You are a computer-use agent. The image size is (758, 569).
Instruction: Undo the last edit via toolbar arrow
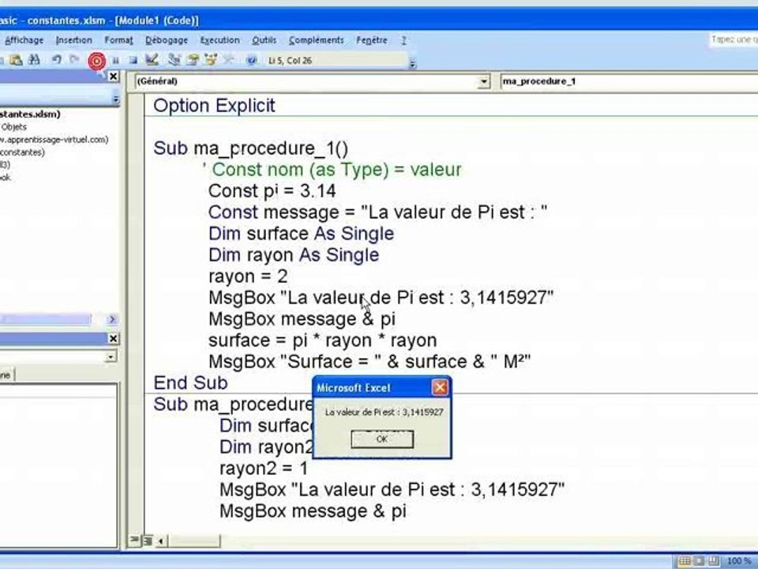(57, 60)
